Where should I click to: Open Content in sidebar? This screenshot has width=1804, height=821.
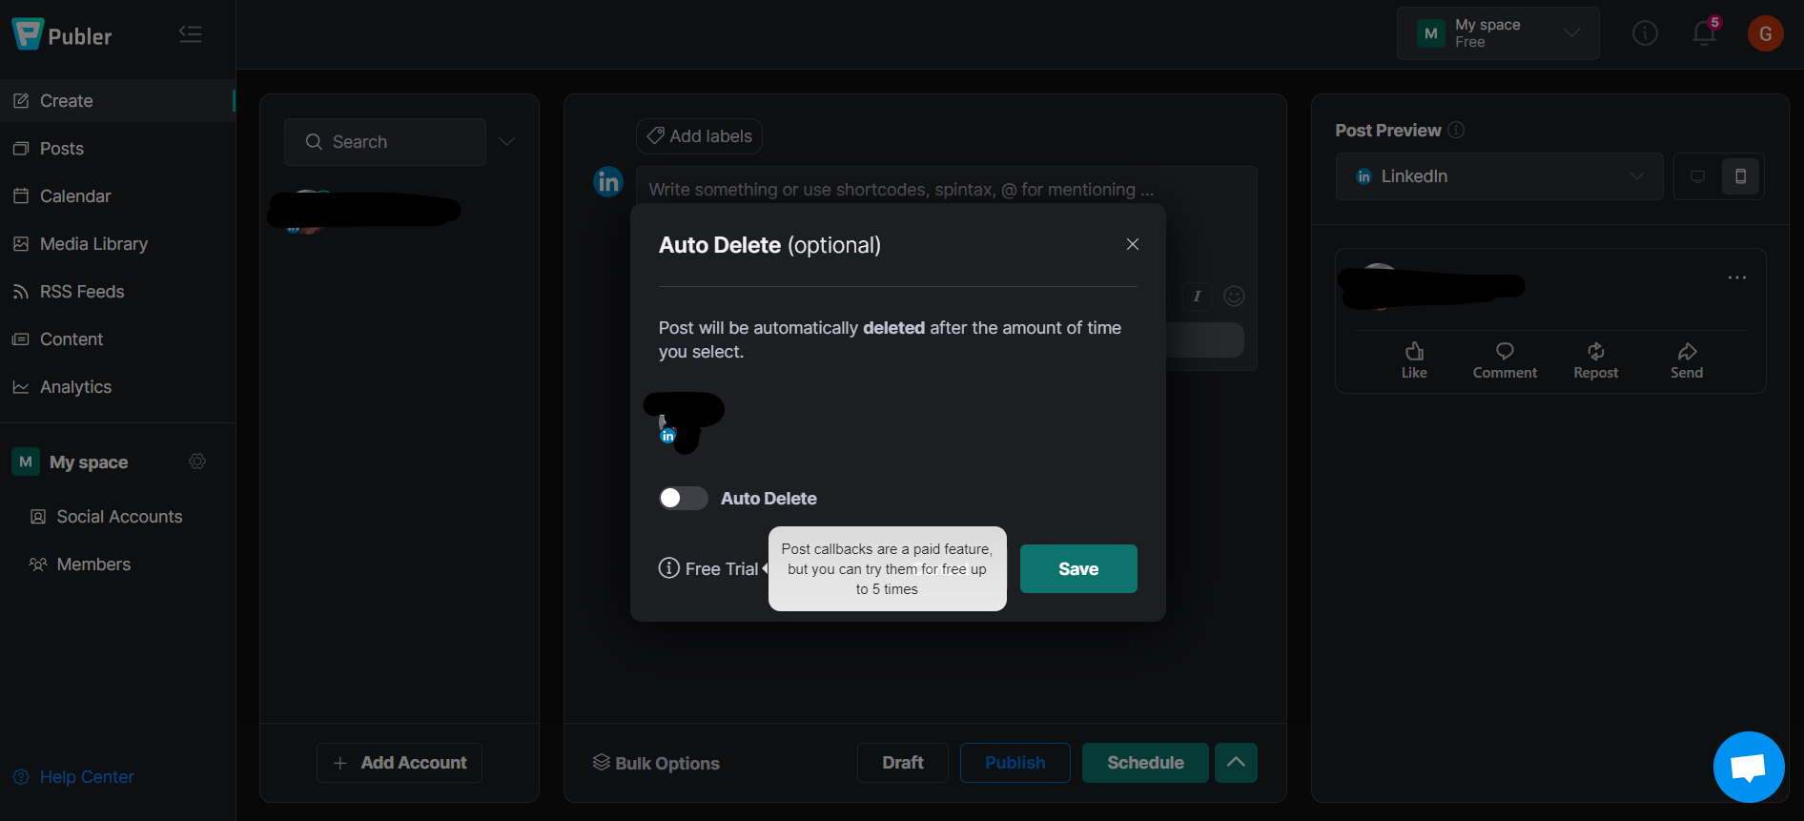tap(117, 339)
